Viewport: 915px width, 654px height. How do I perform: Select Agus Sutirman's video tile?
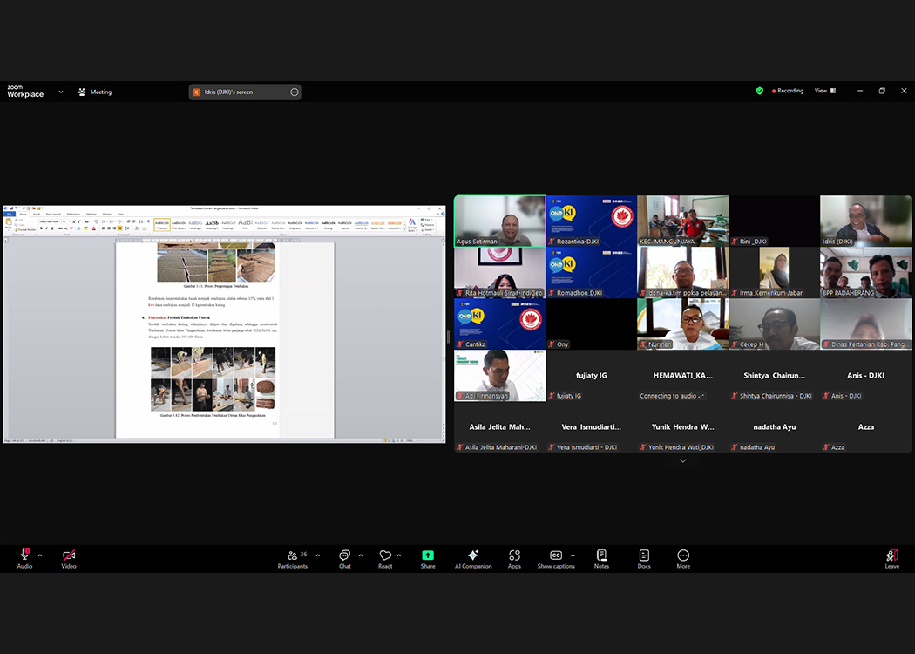(500, 221)
